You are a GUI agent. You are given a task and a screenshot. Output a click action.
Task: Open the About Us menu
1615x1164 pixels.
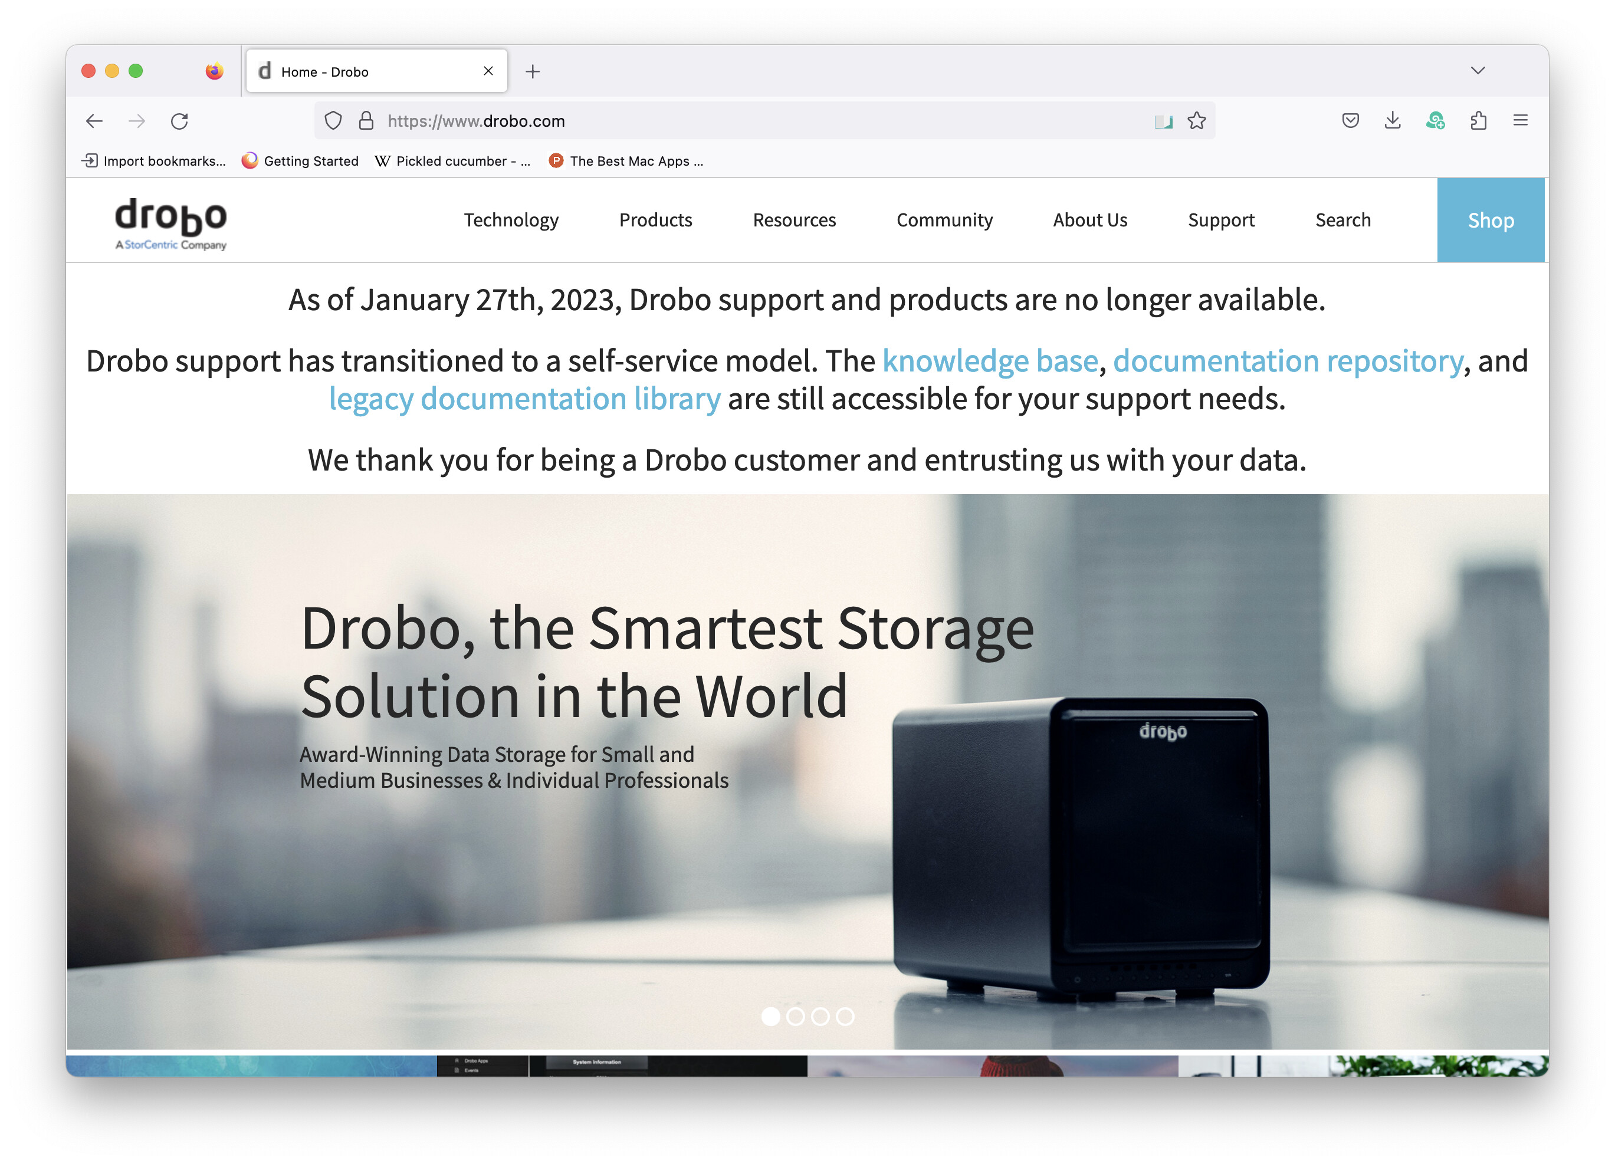[x=1090, y=220]
